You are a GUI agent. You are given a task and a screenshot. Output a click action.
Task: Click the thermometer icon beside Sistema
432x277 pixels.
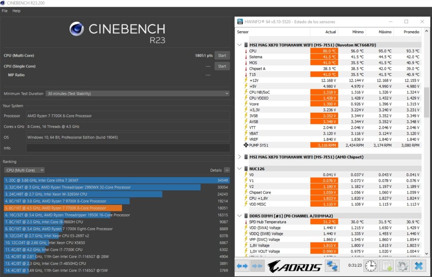pyautogui.click(x=246, y=57)
